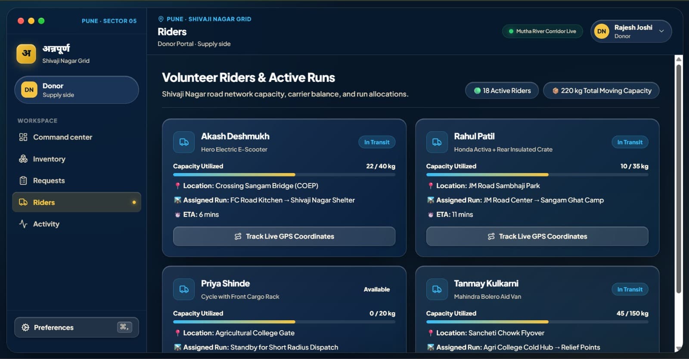This screenshot has width=689, height=359.
Task: Open the Command center menu item
Action: [x=77, y=137]
